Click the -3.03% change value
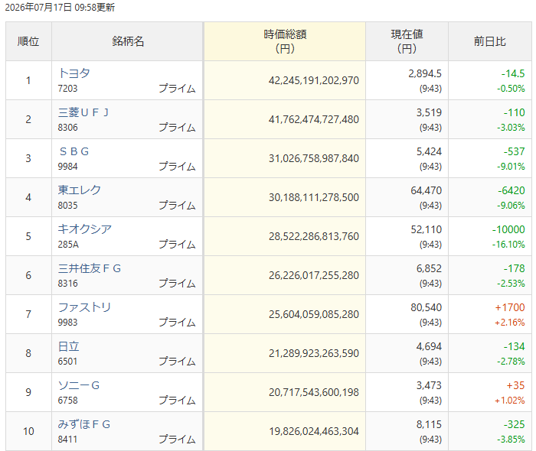This screenshot has height=451, width=536. (511, 127)
